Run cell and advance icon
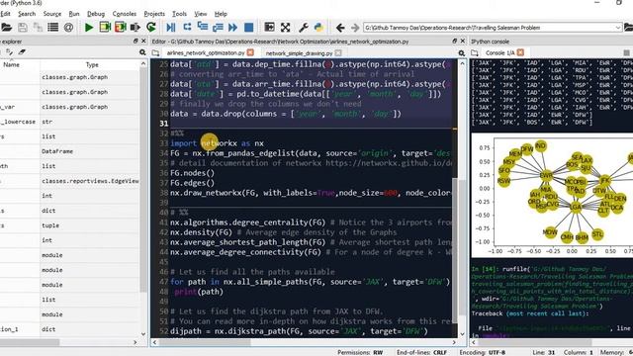This screenshot has height=356, width=633. [121, 28]
